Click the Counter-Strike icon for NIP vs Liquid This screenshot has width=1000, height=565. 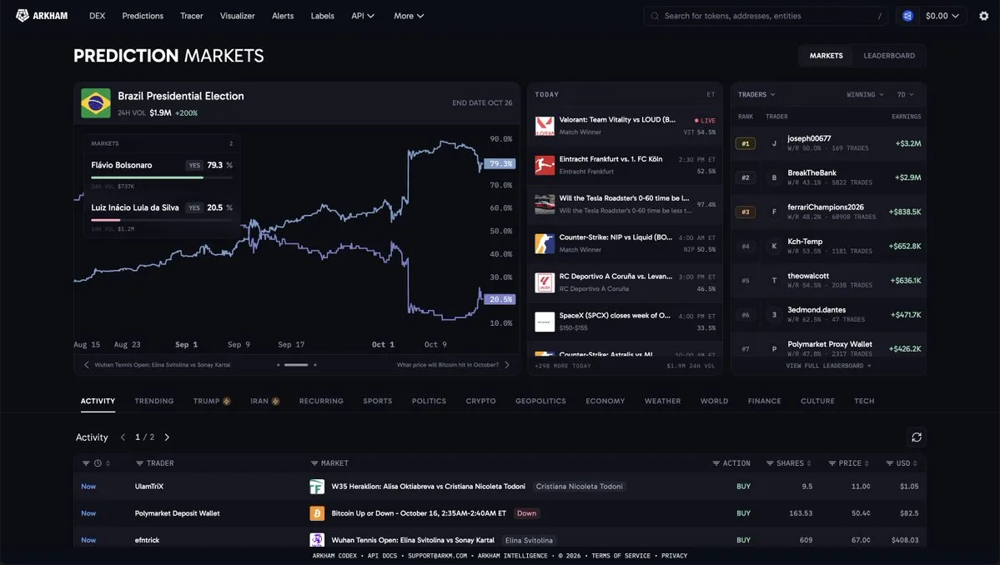pyautogui.click(x=545, y=243)
